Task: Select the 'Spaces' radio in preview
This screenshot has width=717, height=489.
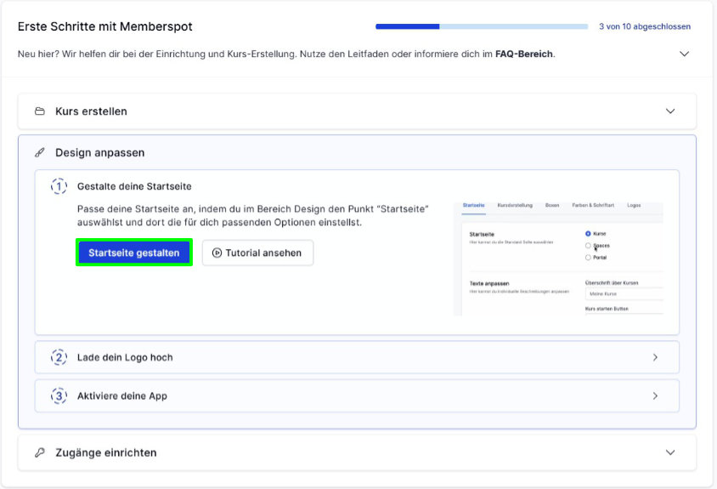Action: click(588, 246)
